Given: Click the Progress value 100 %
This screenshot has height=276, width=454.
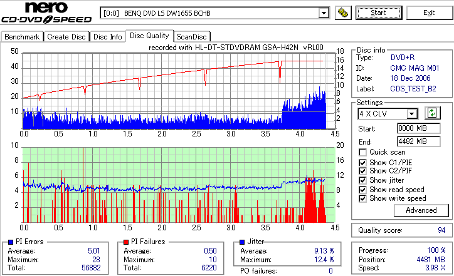Looking at the screenshot, I should pos(436,250).
